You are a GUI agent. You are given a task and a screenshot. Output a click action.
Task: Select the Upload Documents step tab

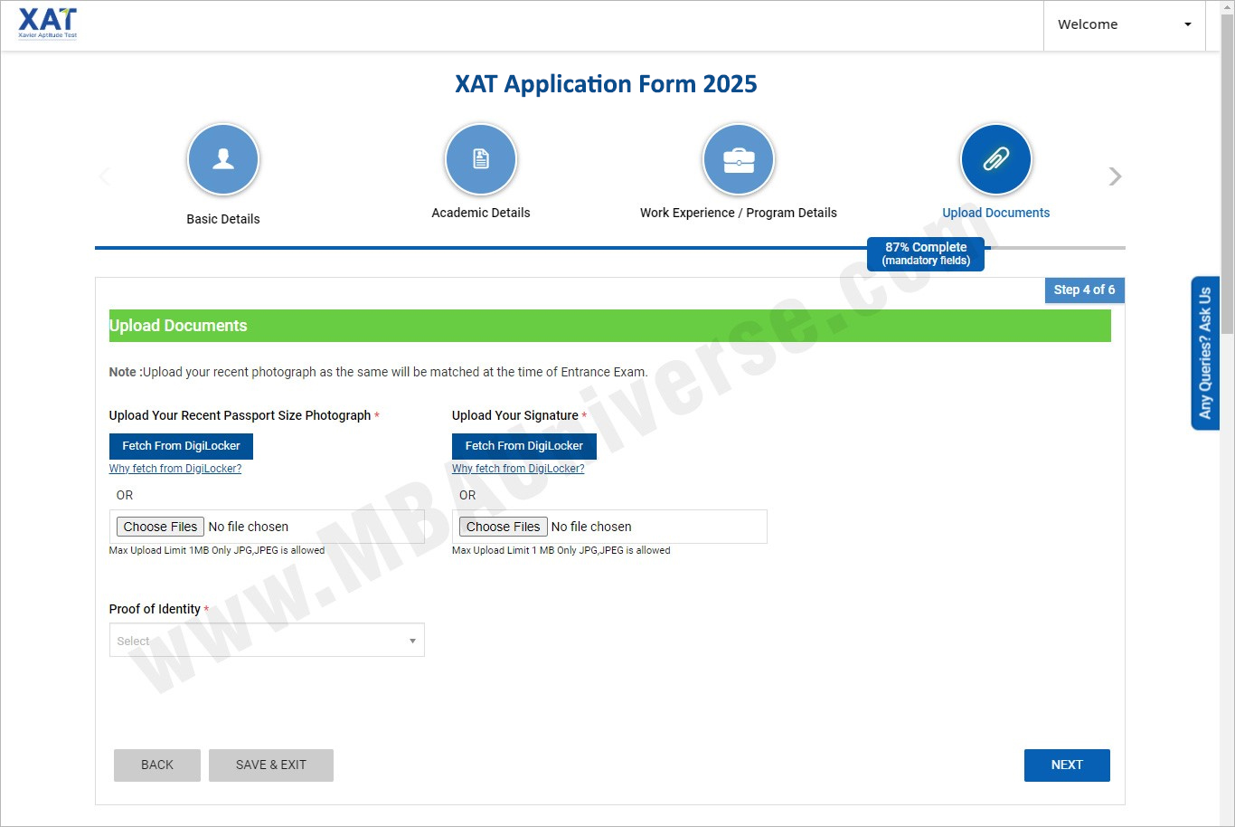(995, 213)
